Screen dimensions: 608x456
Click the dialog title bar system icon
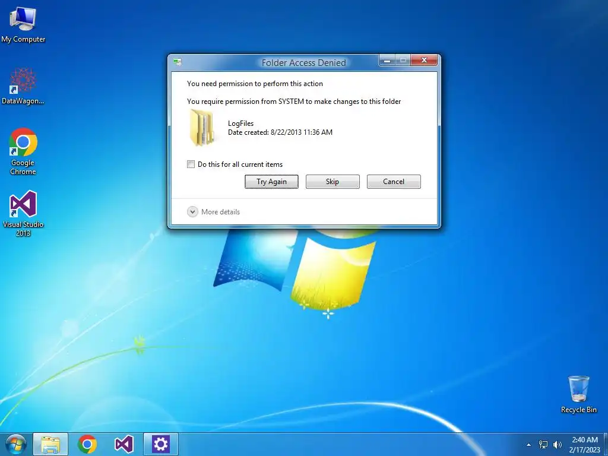click(178, 62)
